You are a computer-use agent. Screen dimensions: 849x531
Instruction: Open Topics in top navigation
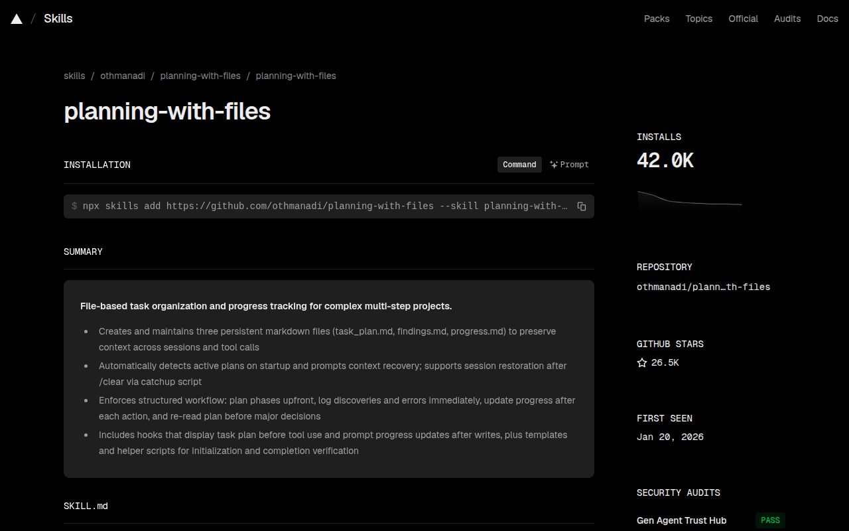coord(699,19)
